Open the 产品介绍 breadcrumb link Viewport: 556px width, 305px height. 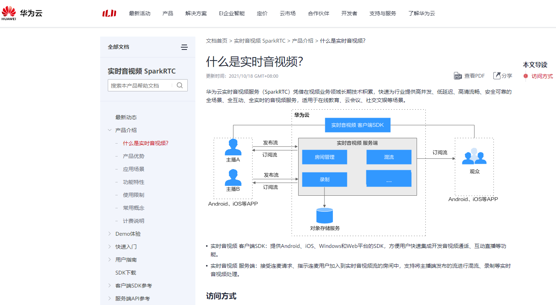pos(303,41)
